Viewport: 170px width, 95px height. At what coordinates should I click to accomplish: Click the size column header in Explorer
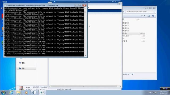[x=138, y=19]
